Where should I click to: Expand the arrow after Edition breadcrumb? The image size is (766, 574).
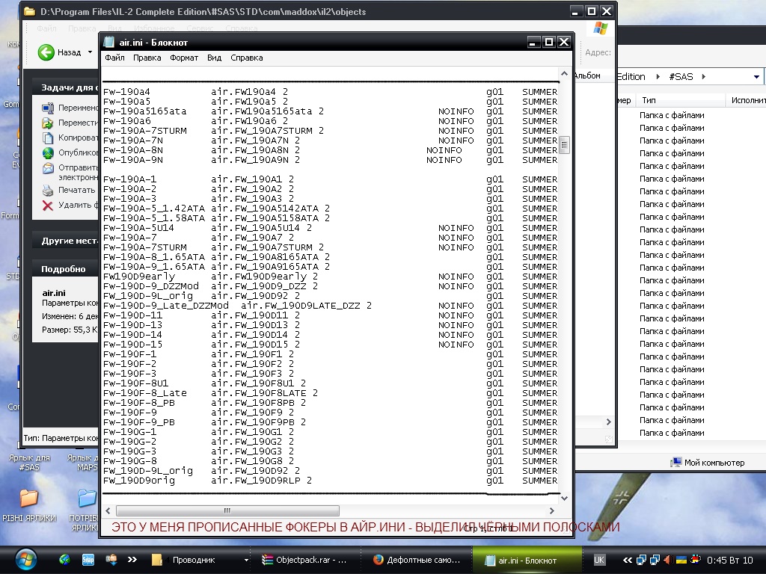coord(658,77)
